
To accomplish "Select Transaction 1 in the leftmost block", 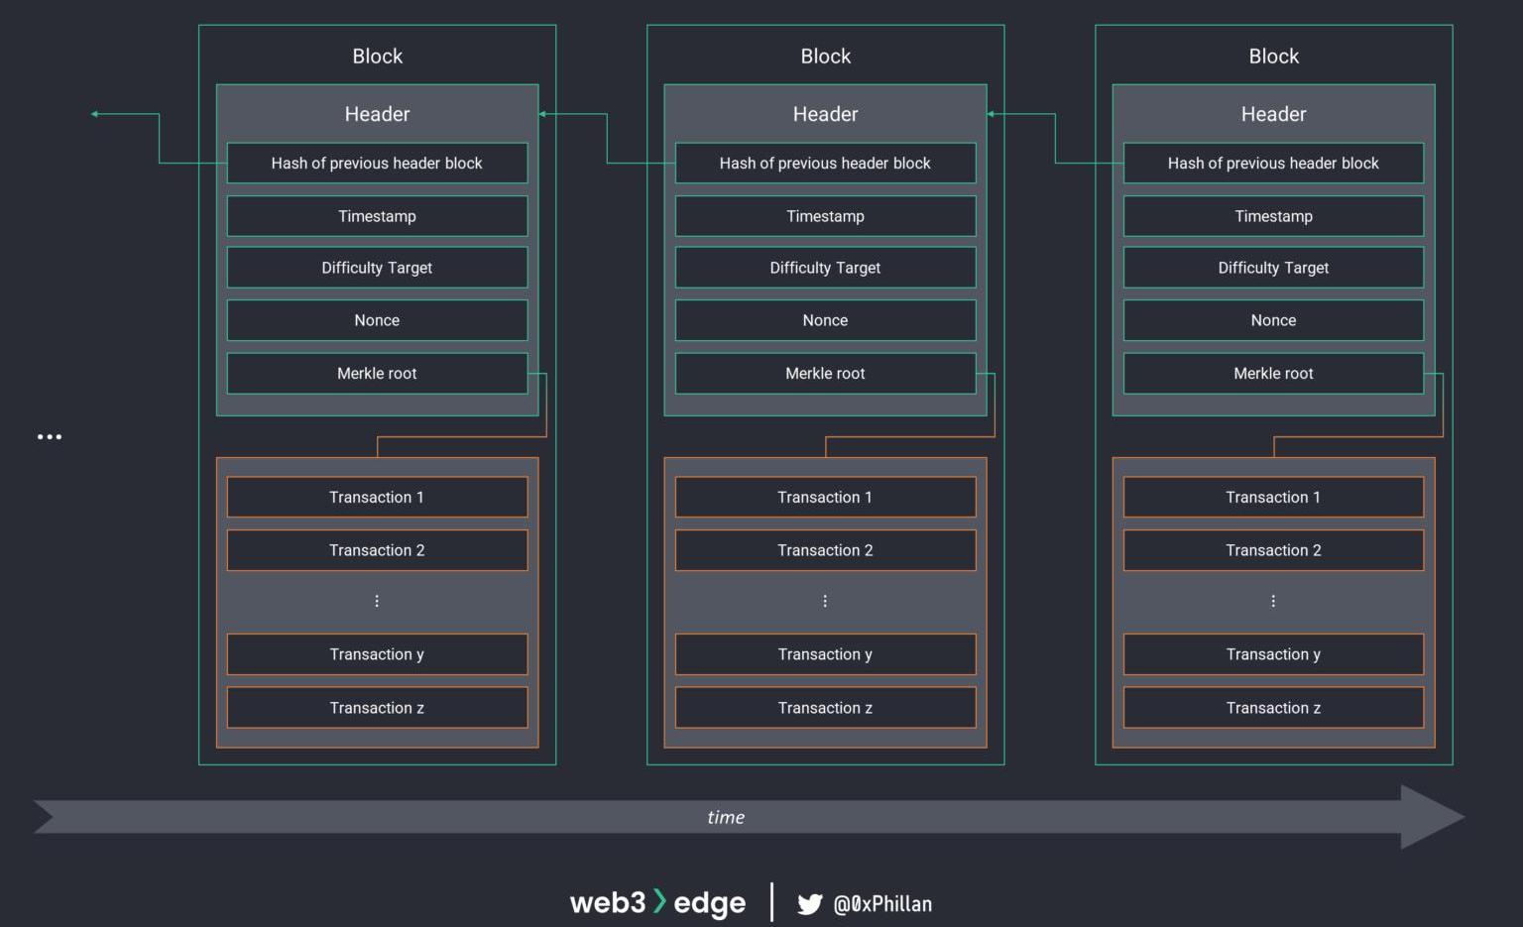I will (x=377, y=498).
